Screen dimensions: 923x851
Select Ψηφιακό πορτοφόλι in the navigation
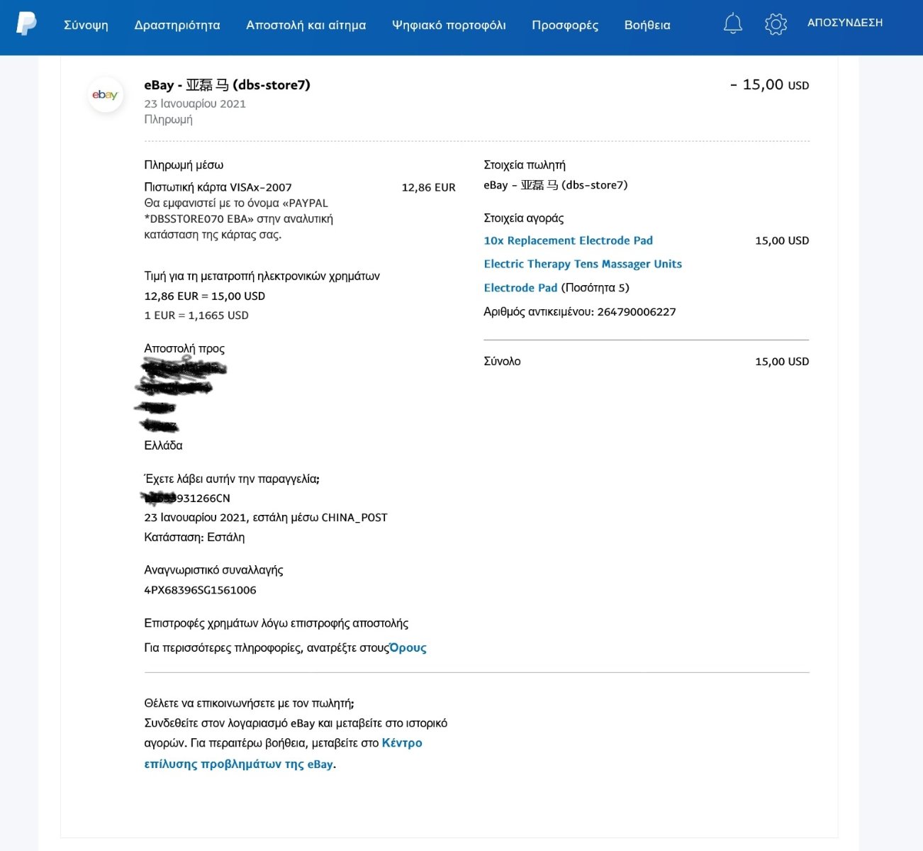[449, 25]
